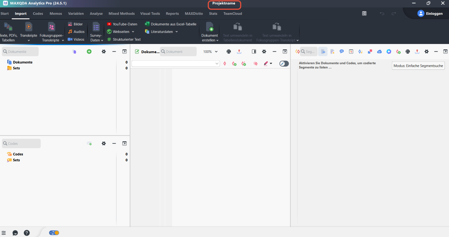
Task: Click the first red coding icon
Action: [x=225, y=64]
